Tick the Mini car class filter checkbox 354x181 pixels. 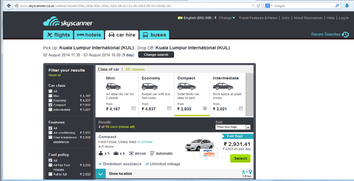pyautogui.click(x=51, y=96)
